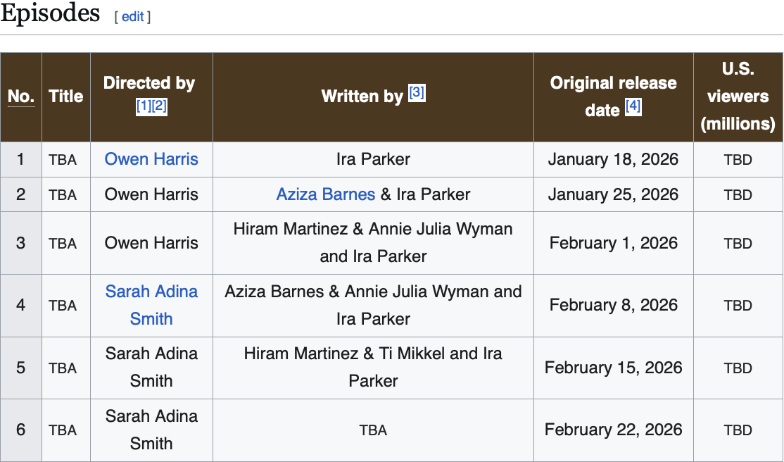Click the TBD viewers cell for episode 2
Image resolution: width=784 pixels, height=462 pixels.
point(738,194)
